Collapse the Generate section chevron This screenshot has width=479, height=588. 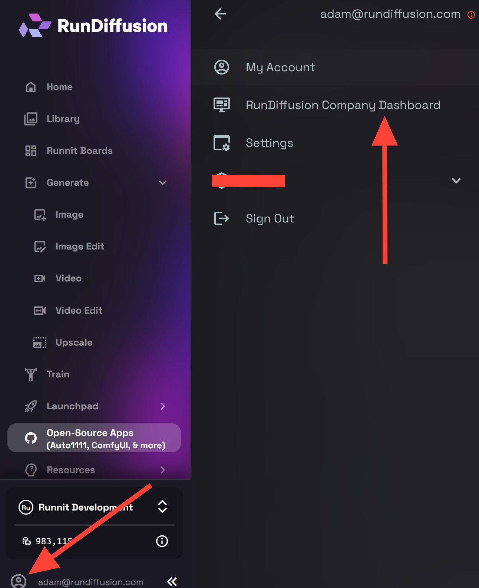pos(163,183)
